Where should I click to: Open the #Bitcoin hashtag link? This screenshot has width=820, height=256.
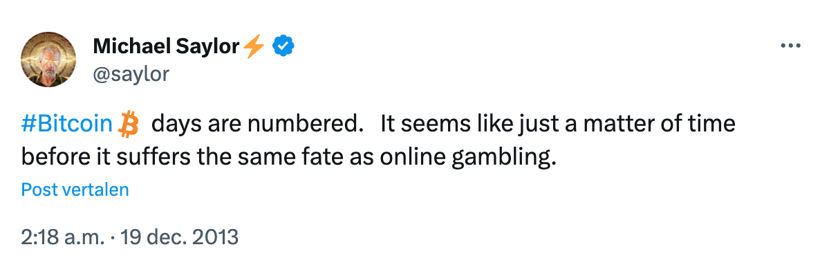click(x=67, y=125)
